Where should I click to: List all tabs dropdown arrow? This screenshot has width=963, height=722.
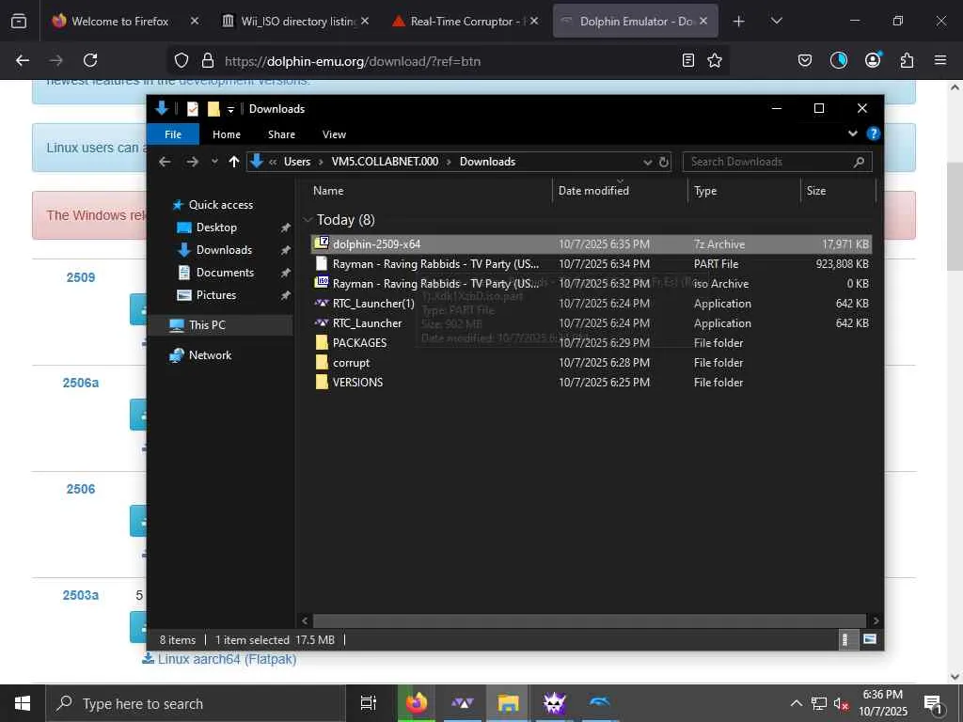point(776,21)
